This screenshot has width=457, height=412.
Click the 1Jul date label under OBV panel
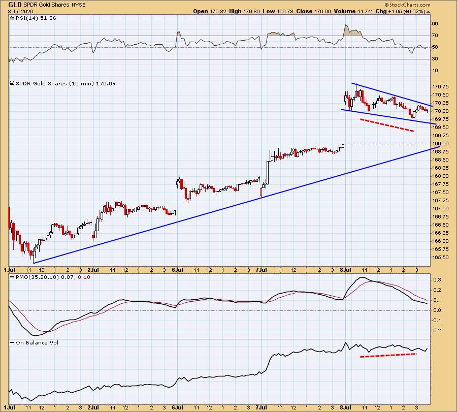9,407
